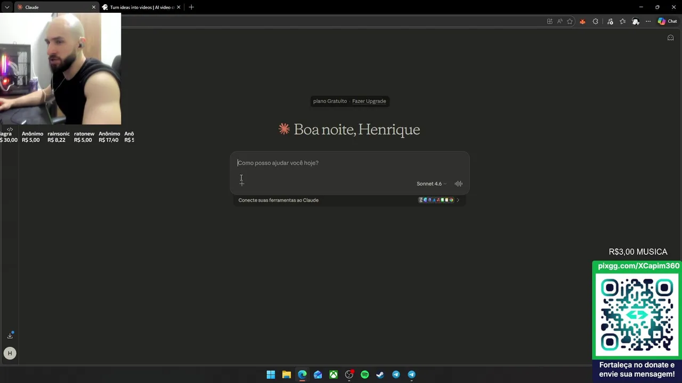
Task: Open Steam from the taskbar
Action: pos(380,374)
